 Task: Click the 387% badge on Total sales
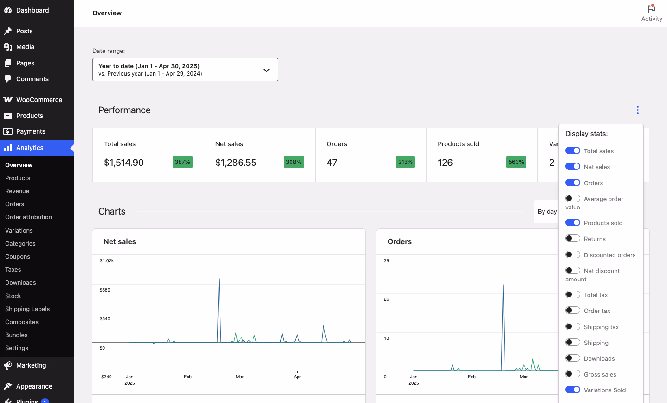[182, 162]
